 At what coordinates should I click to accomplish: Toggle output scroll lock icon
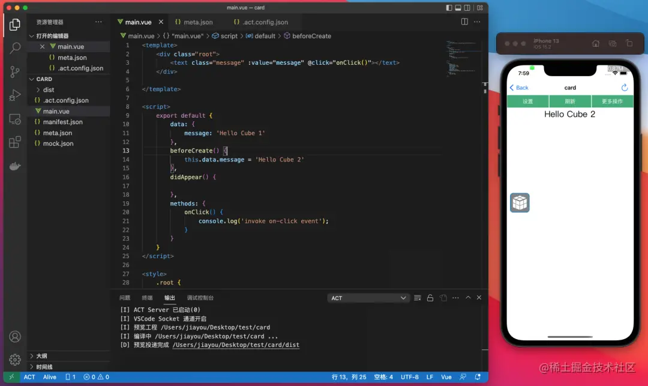click(430, 298)
